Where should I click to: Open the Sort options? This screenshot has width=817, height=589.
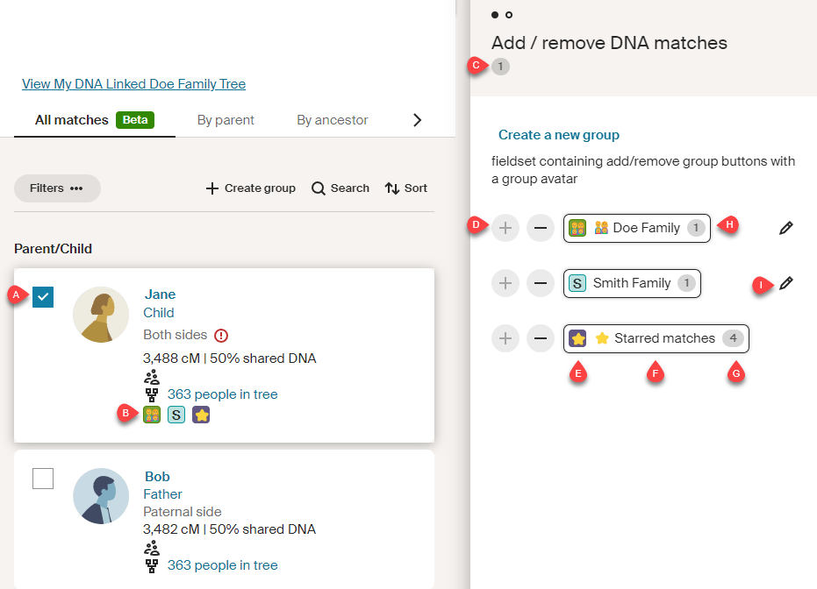(x=405, y=188)
